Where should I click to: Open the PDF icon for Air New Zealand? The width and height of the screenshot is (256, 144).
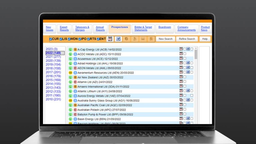tap(181, 77)
